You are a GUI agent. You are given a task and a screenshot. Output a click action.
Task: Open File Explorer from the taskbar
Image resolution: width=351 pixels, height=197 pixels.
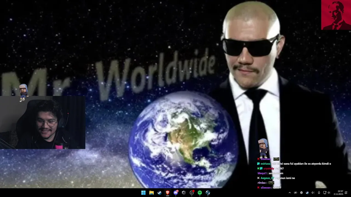[x=151, y=193]
